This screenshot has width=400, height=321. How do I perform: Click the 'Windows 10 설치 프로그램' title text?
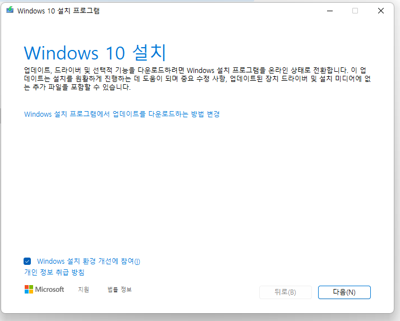[x=58, y=11]
